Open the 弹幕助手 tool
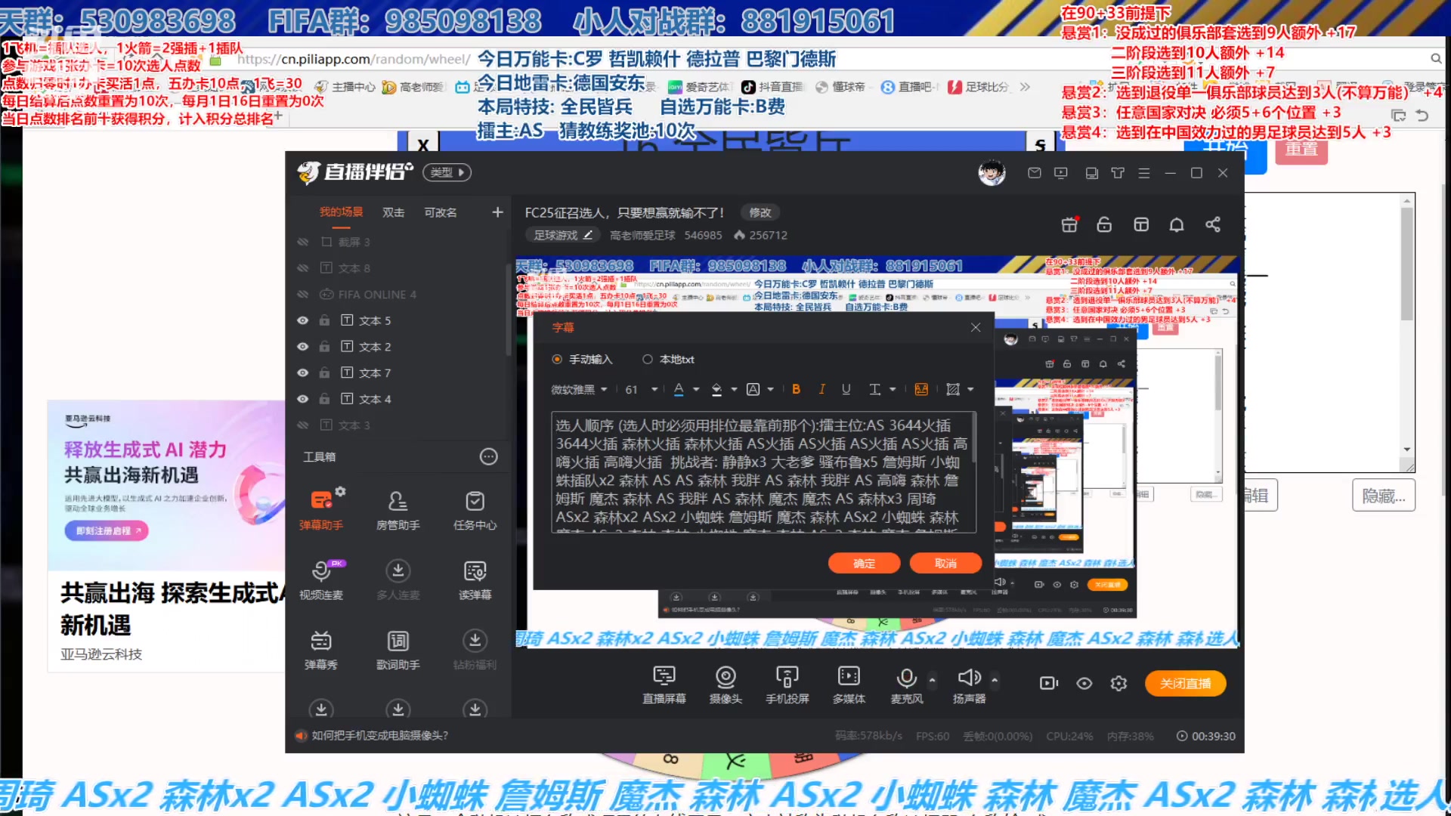 coord(321,508)
